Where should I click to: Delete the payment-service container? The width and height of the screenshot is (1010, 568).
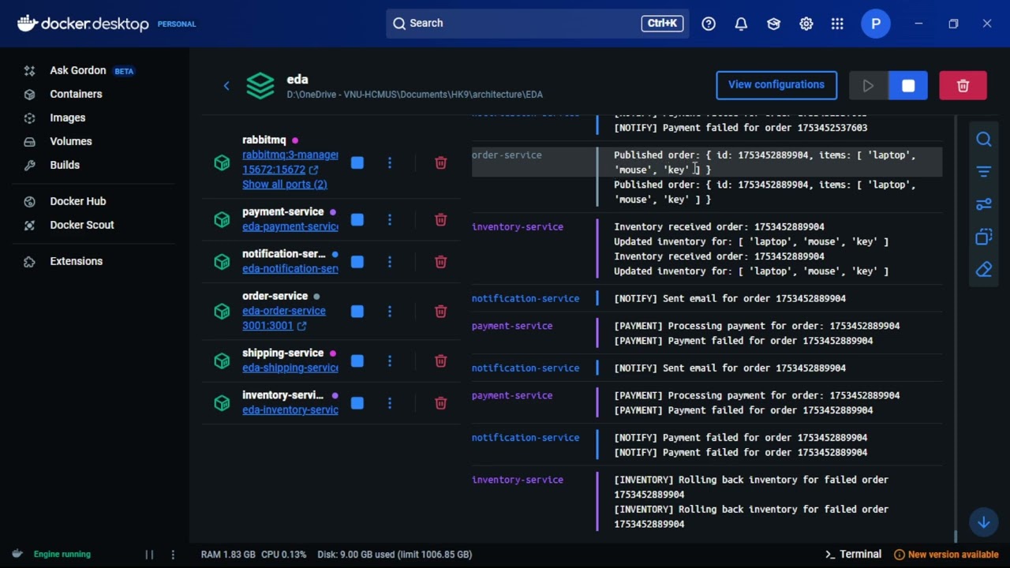coord(441,219)
